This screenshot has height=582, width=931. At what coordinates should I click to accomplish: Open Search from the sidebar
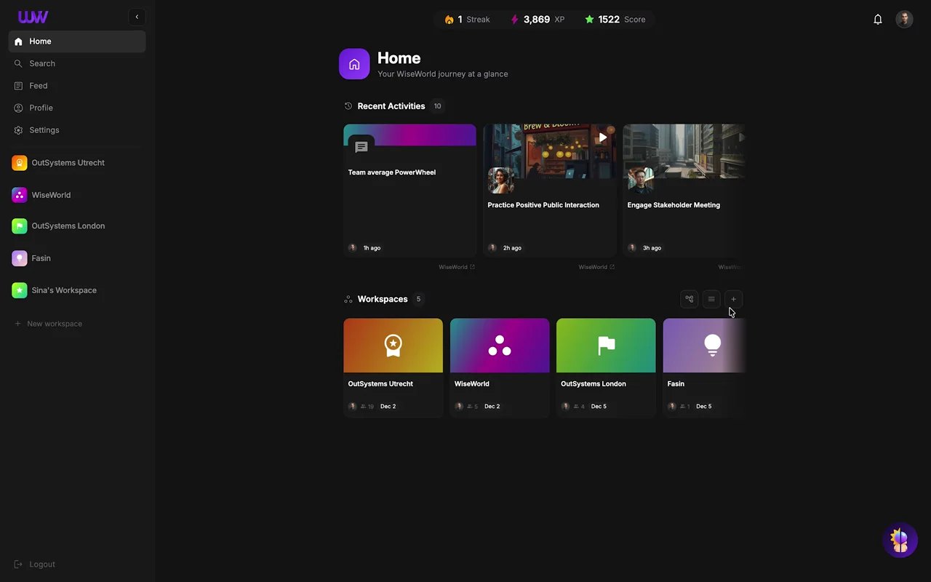42,63
